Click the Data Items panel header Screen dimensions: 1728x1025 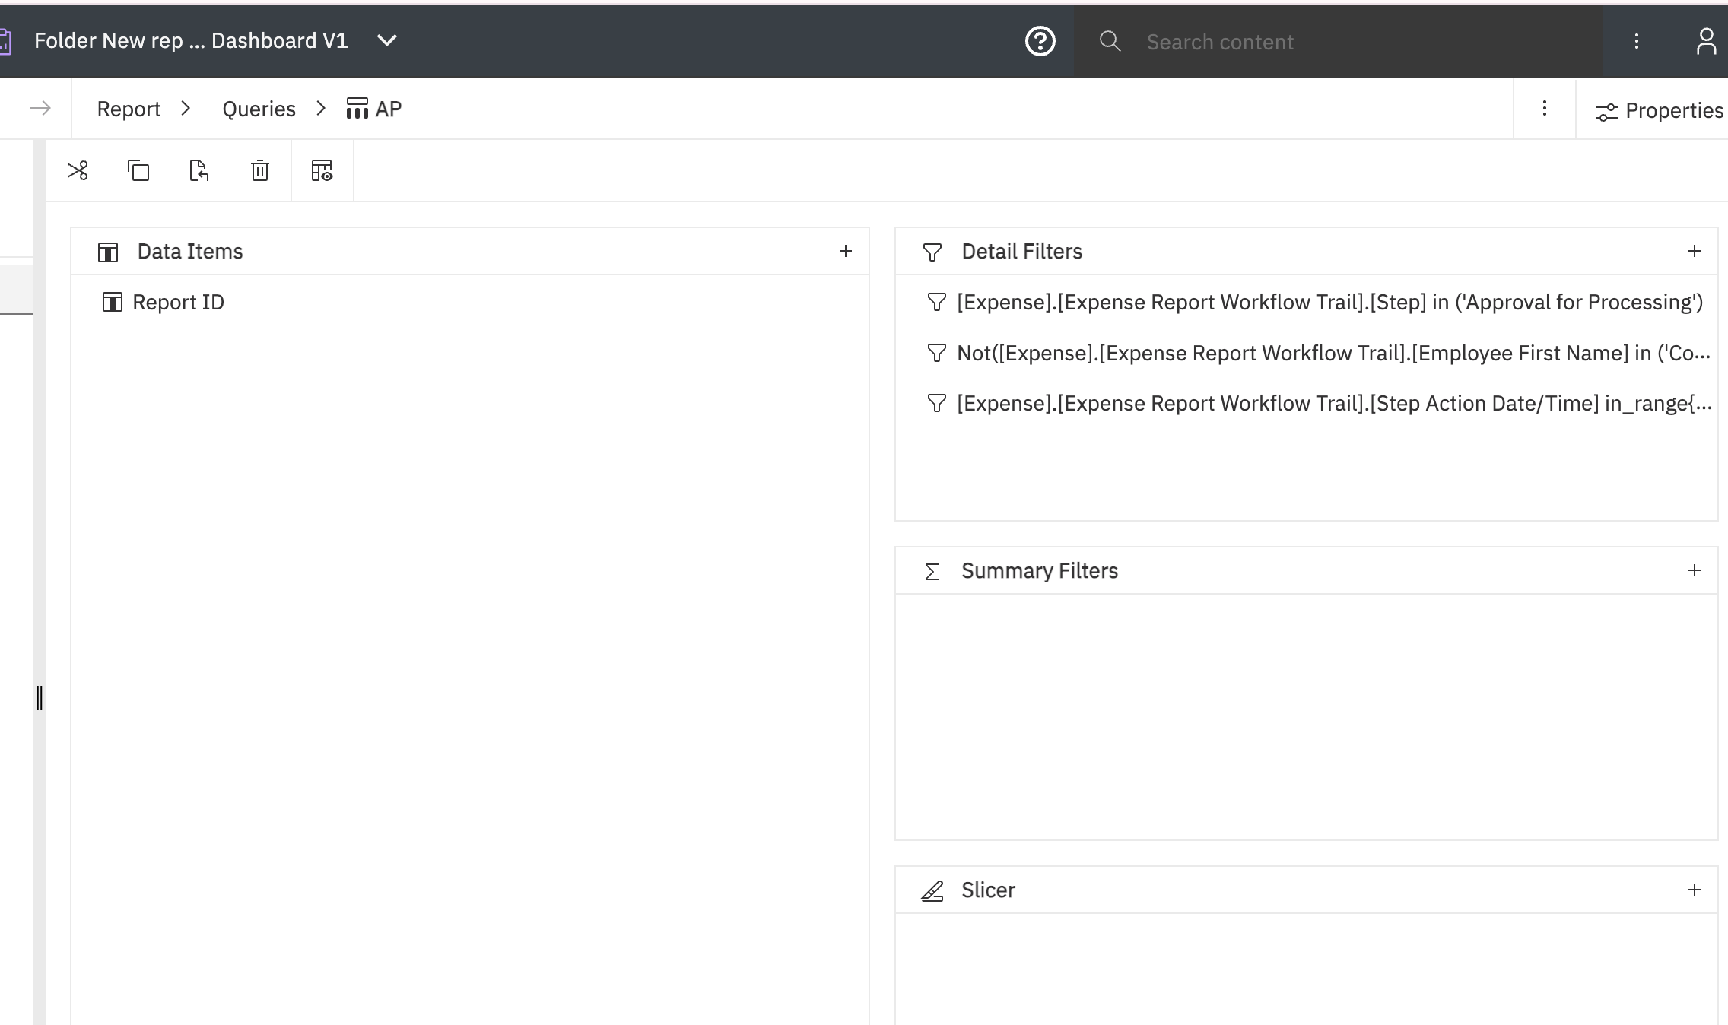pyautogui.click(x=469, y=251)
